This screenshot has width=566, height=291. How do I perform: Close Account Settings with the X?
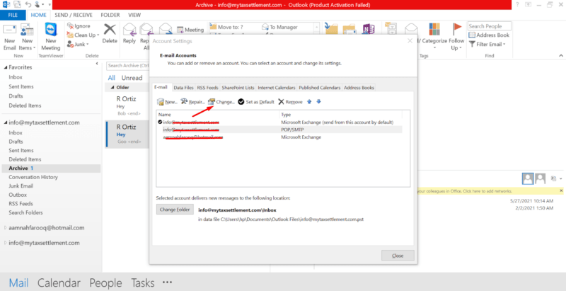(x=410, y=41)
